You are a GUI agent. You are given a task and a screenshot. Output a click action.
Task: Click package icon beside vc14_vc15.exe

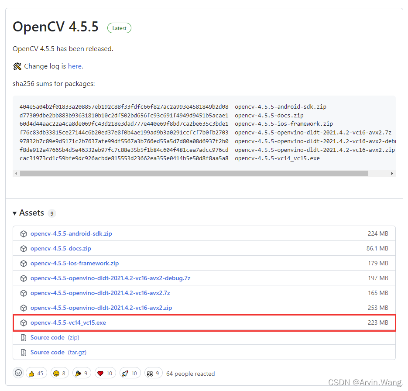(x=24, y=323)
